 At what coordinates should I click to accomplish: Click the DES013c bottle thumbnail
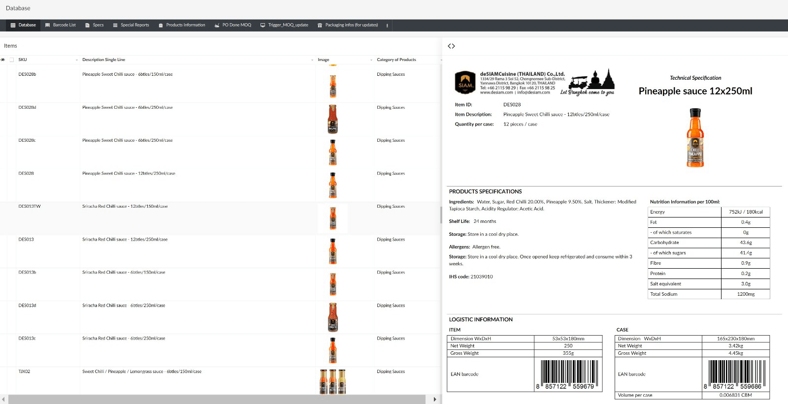333,350
